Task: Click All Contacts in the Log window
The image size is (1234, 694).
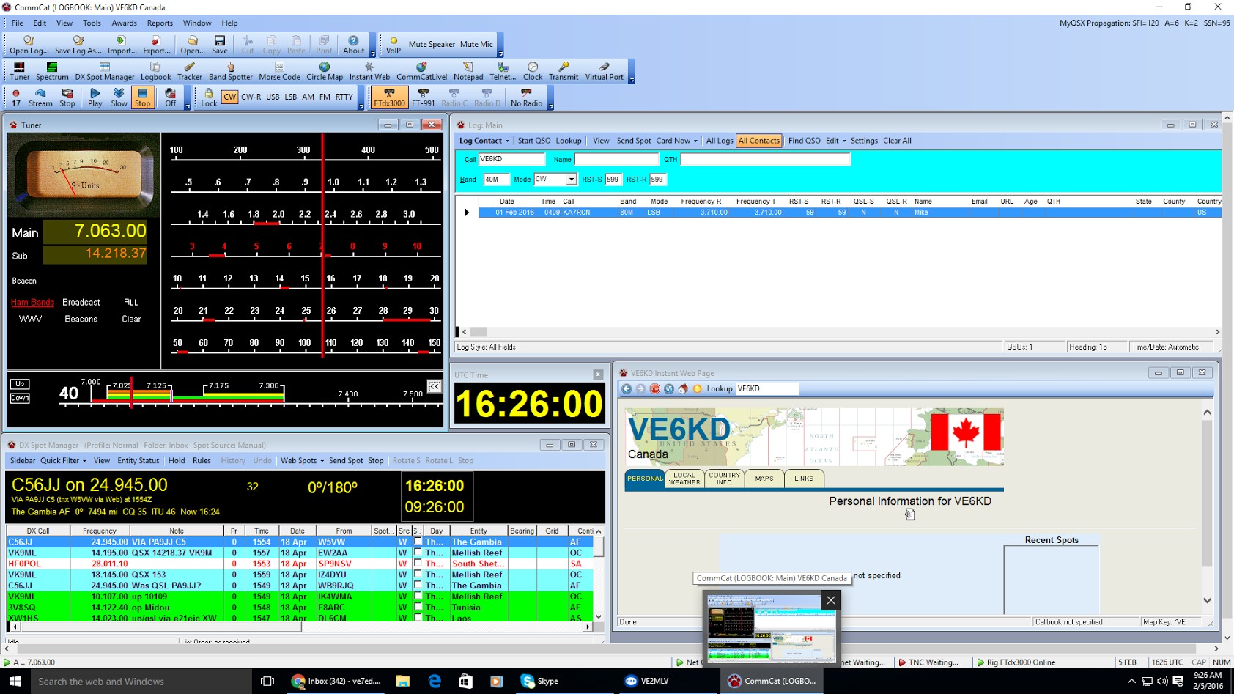Action: tap(759, 141)
